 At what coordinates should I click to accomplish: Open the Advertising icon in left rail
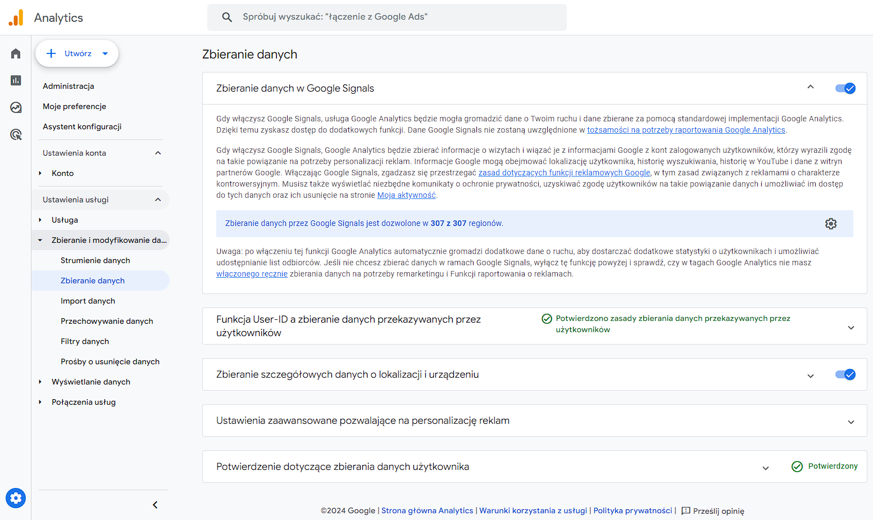(x=16, y=134)
